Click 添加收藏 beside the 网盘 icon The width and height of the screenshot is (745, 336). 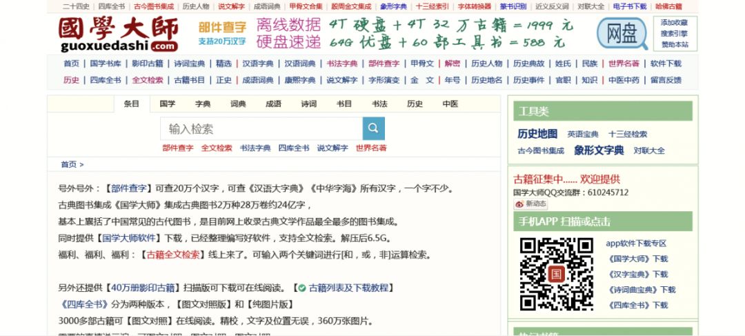point(674,22)
